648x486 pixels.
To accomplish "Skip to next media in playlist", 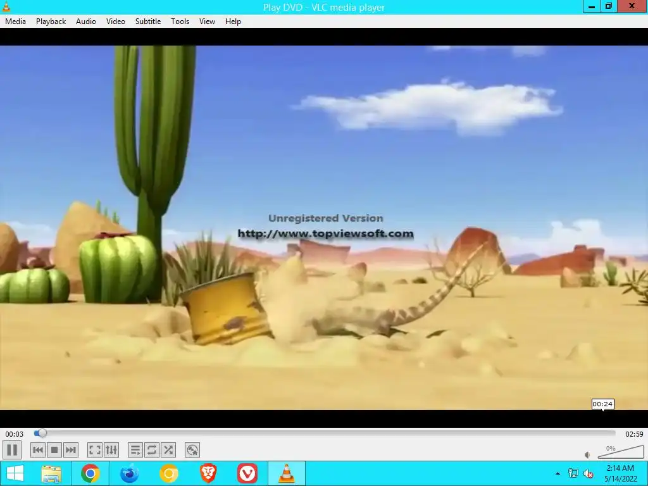I will point(71,450).
